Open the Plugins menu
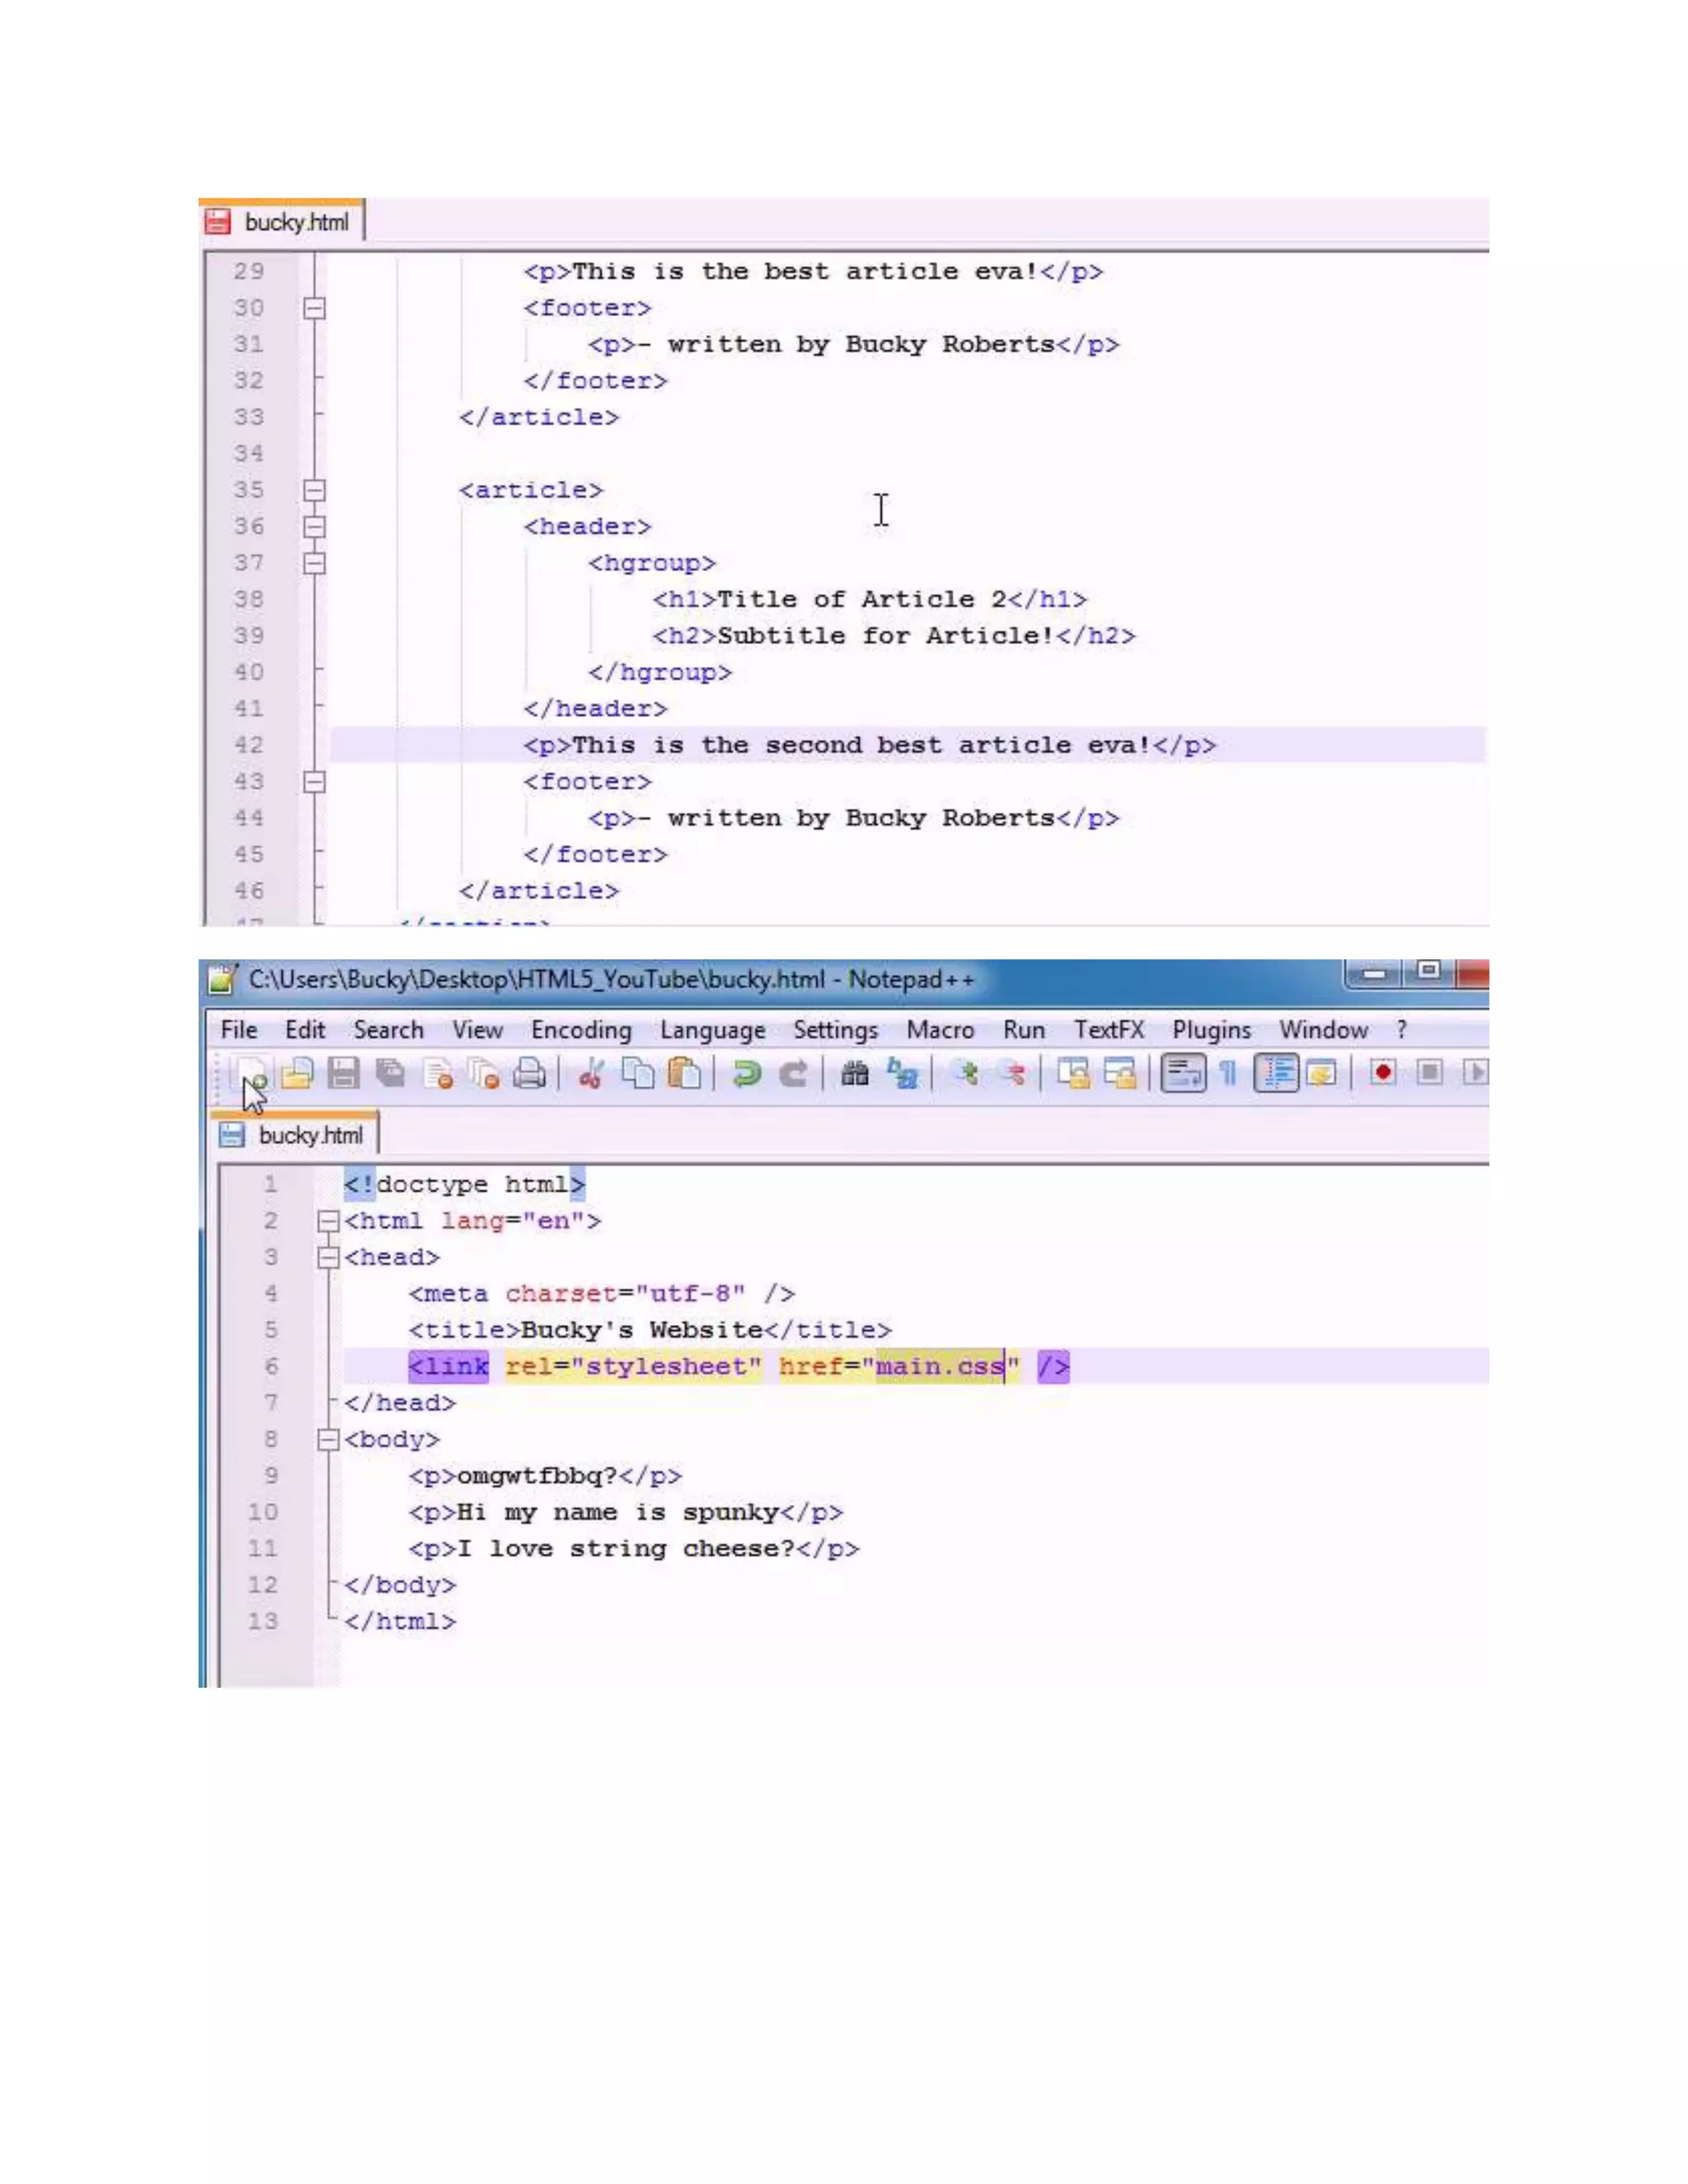 [x=1211, y=1031]
